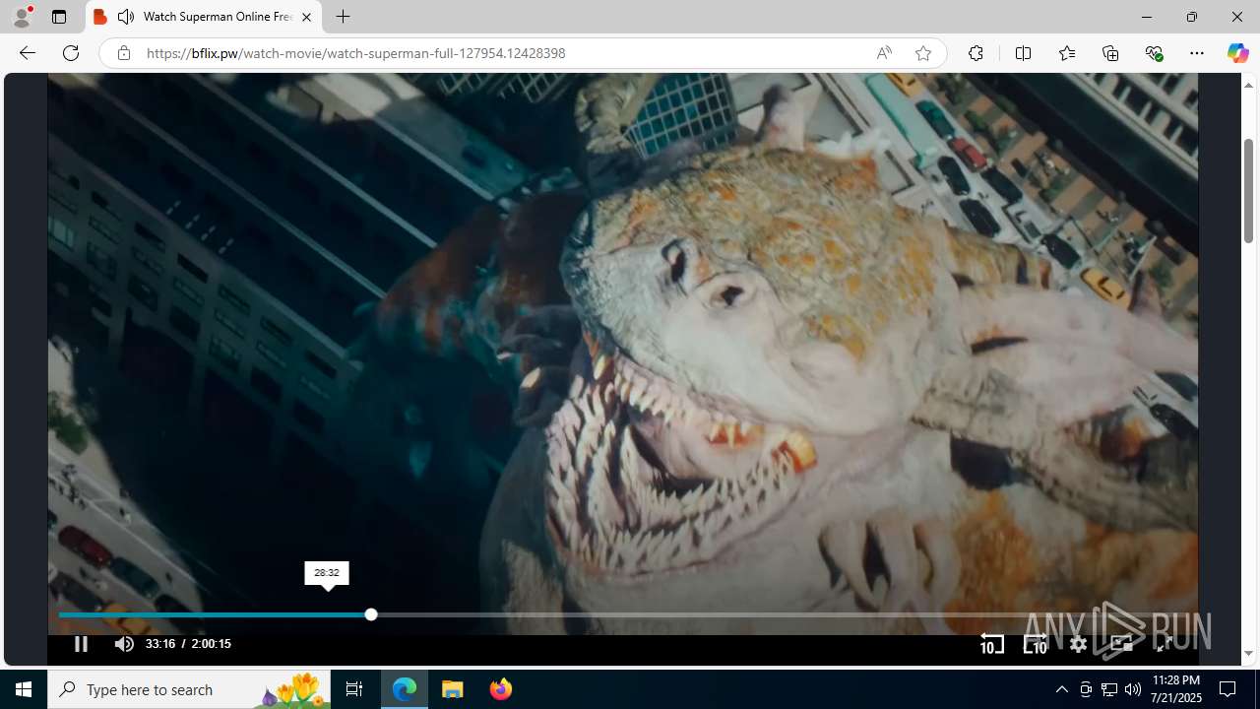Mute the video player volume
Image resolution: width=1260 pixels, height=709 pixels.
coord(123,644)
